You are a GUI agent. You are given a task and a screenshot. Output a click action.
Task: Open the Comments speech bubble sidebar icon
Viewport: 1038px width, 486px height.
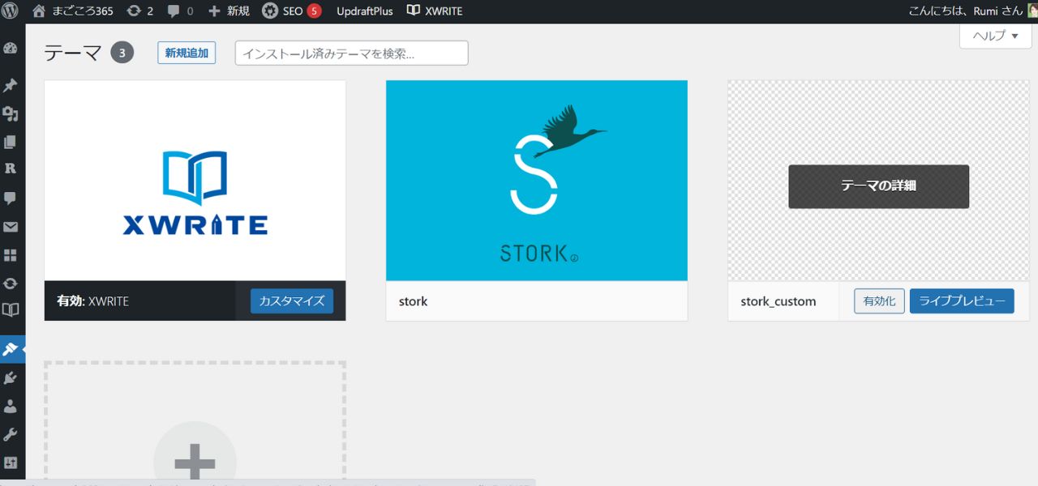click(12, 198)
